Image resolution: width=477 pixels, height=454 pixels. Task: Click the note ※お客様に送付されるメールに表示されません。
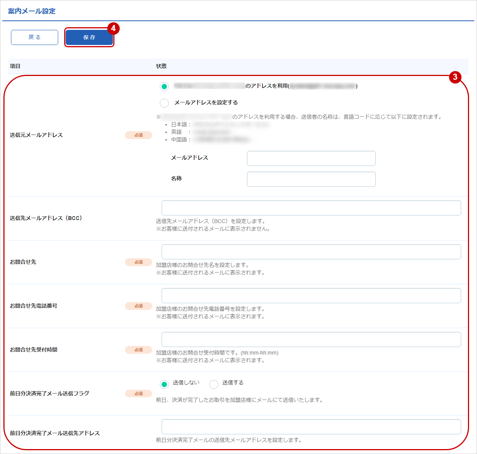213,229
